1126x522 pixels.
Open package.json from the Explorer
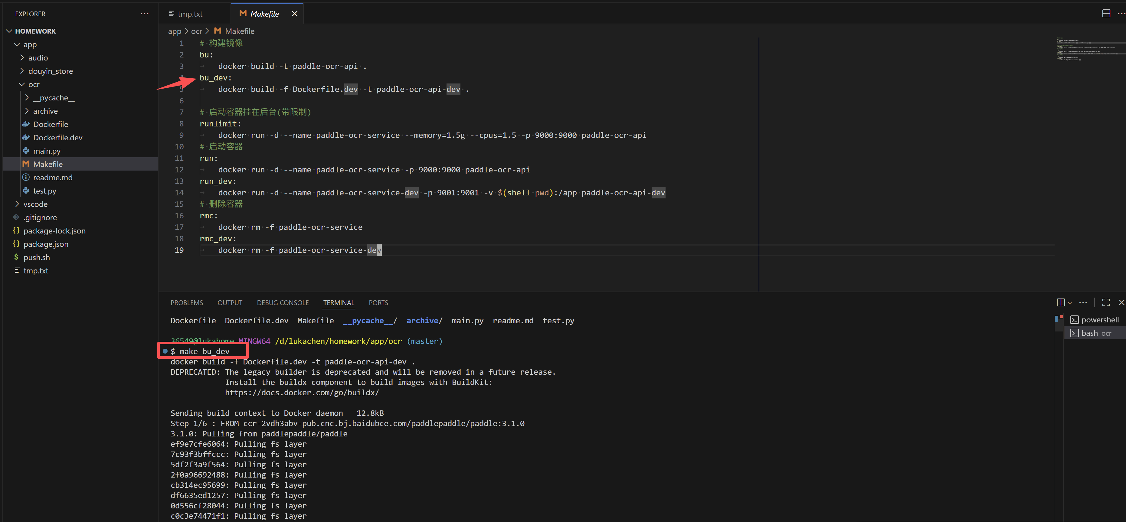[46, 244]
